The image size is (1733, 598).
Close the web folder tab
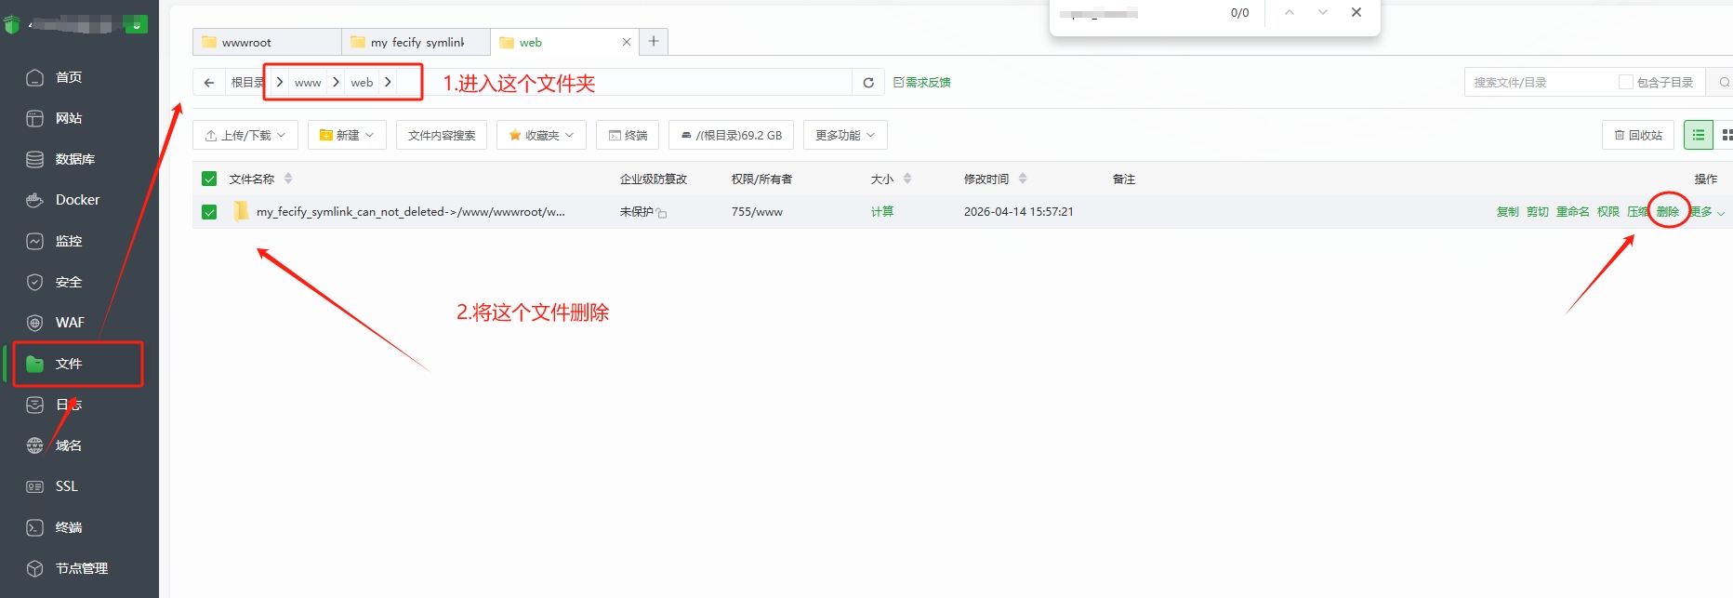tap(627, 42)
